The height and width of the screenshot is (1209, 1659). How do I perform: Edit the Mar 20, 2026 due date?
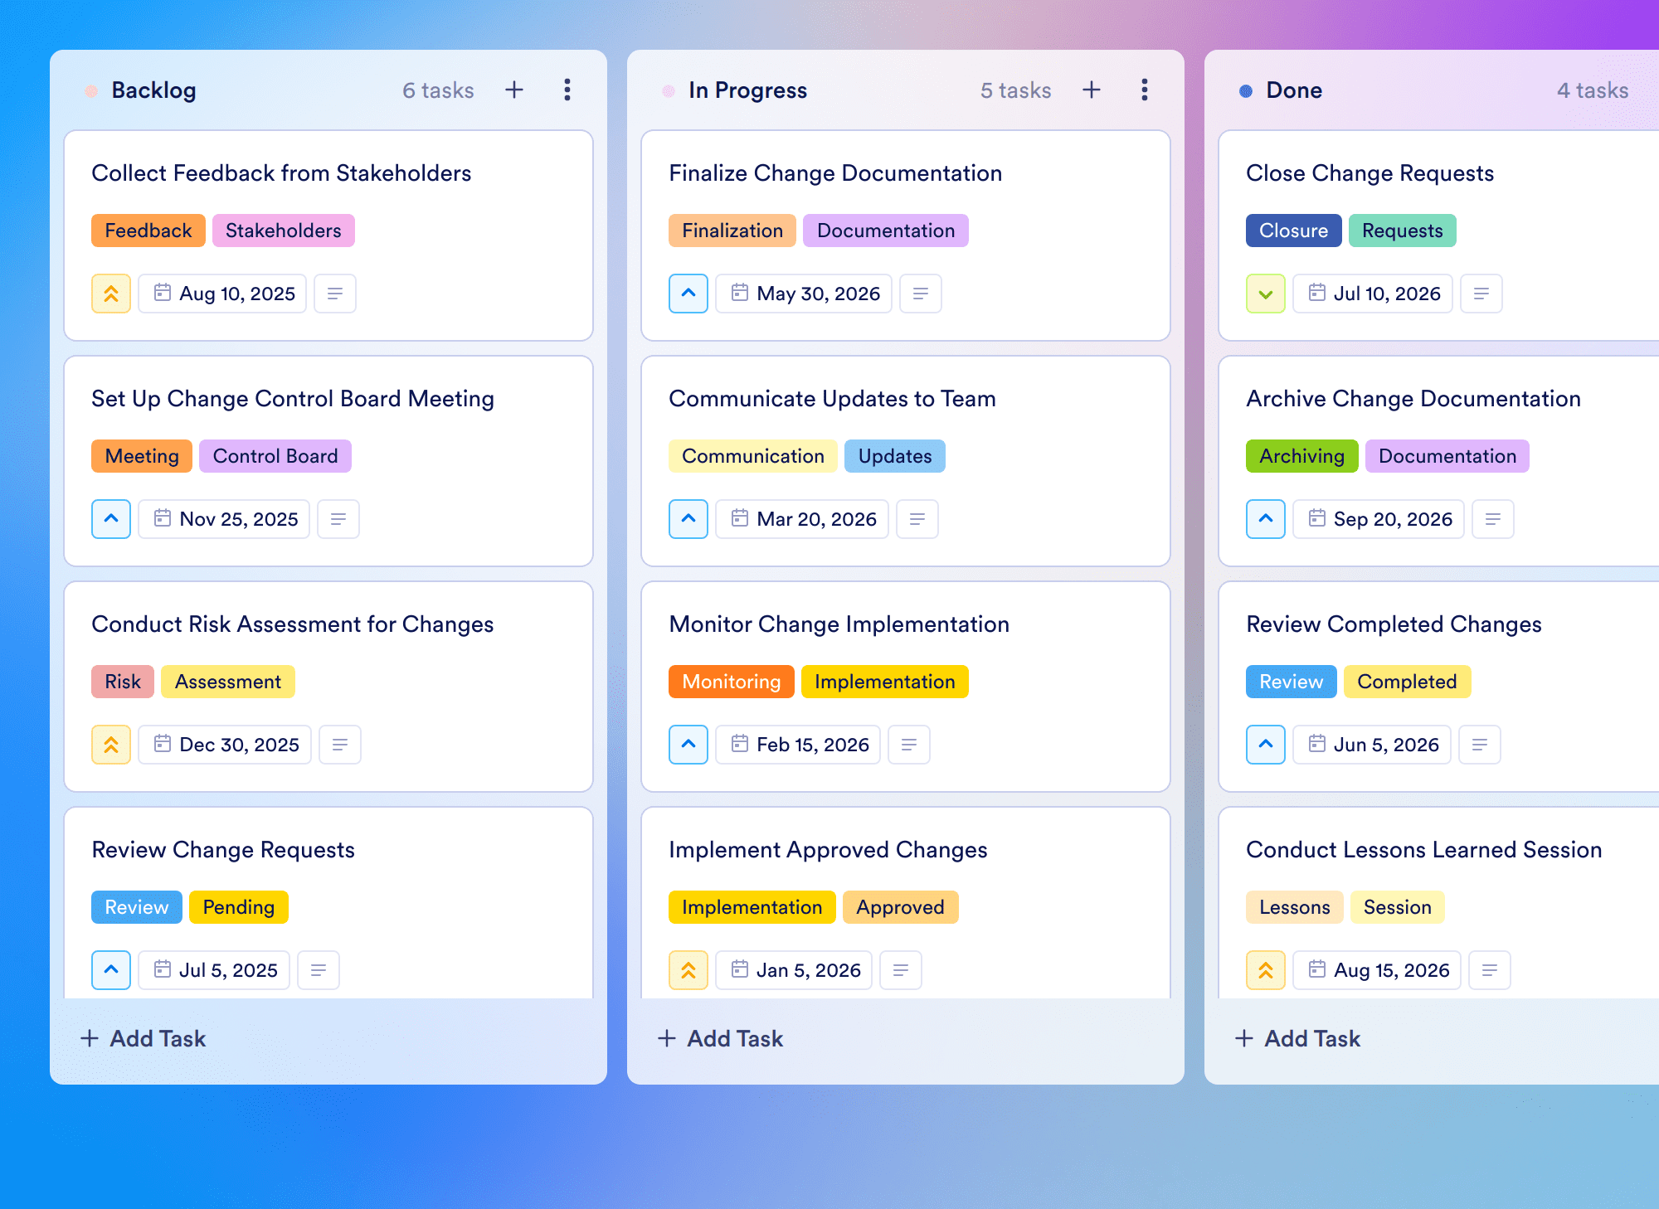point(802,519)
